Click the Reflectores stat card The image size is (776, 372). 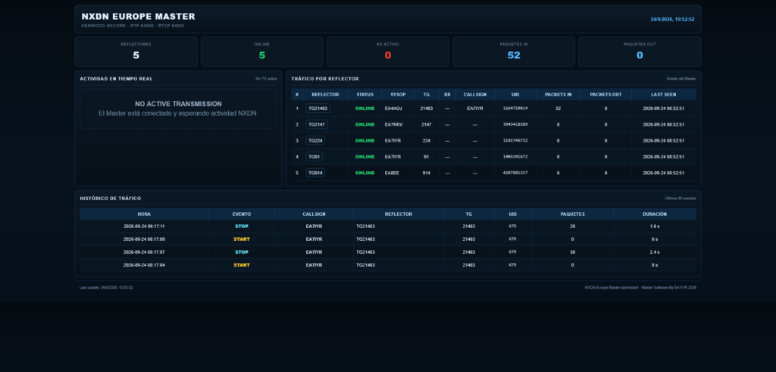pyautogui.click(x=136, y=52)
